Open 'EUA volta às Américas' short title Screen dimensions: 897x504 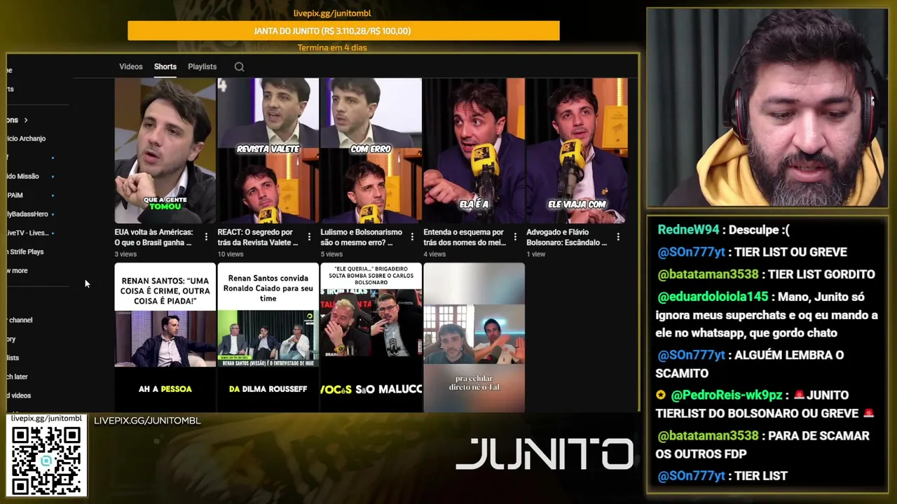pyautogui.click(x=153, y=237)
